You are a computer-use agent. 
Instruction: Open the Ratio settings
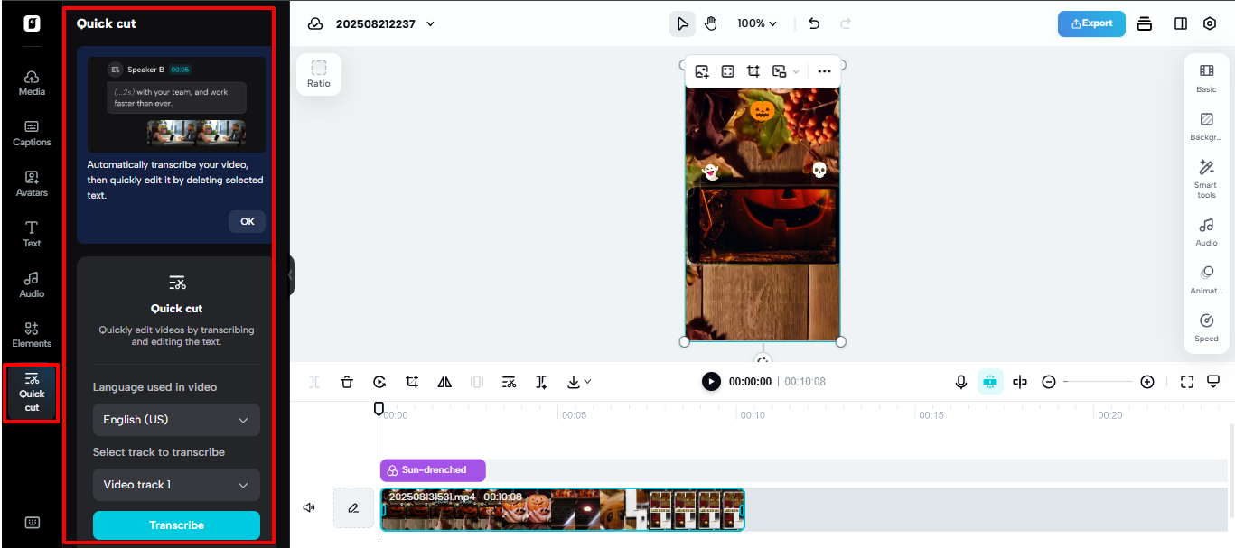coord(319,74)
